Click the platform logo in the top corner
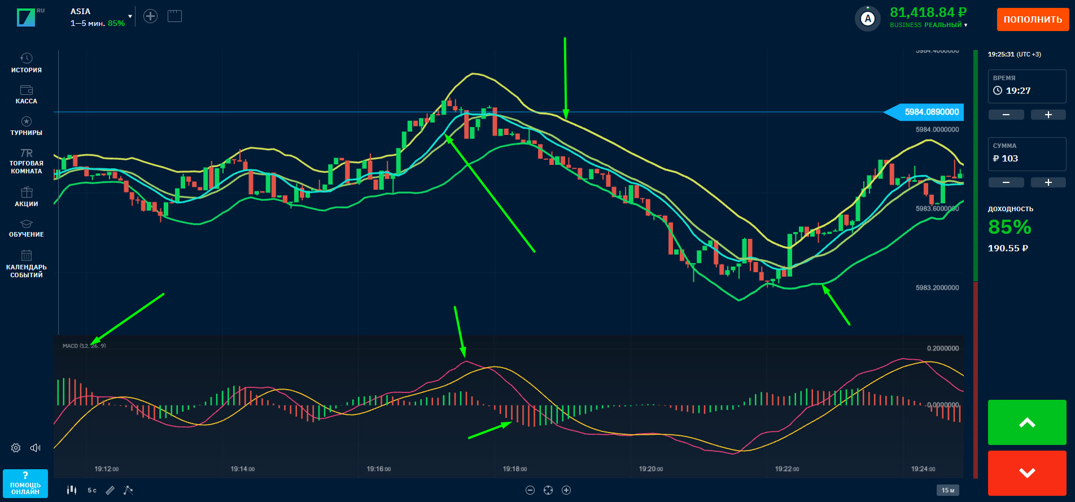1075x502 pixels. tap(27, 17)
